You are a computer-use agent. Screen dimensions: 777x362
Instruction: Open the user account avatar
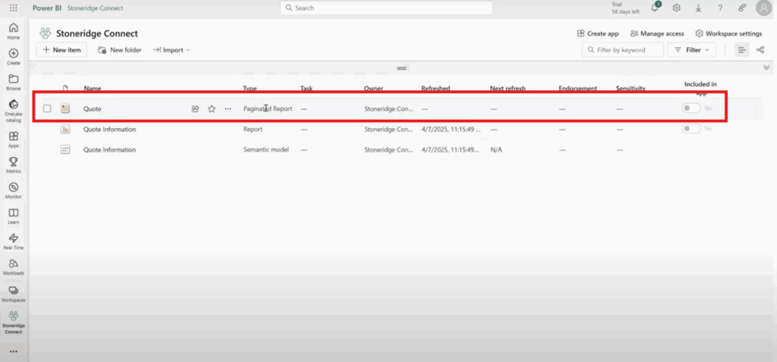click(x=763, y=8)
